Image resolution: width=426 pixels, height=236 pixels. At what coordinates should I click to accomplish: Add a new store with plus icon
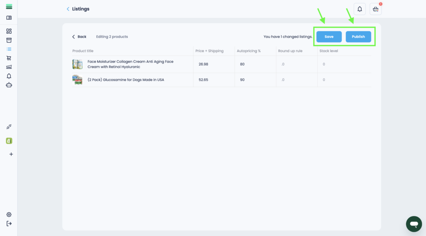11,154
